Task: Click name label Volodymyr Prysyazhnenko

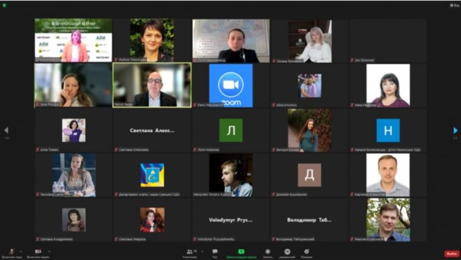Action: tap(216, 239)
